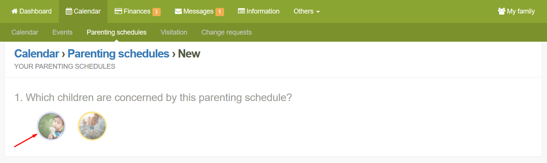547x163 pixels.
Task: Click the orange Finances badge showing 3
Action: 157,12
